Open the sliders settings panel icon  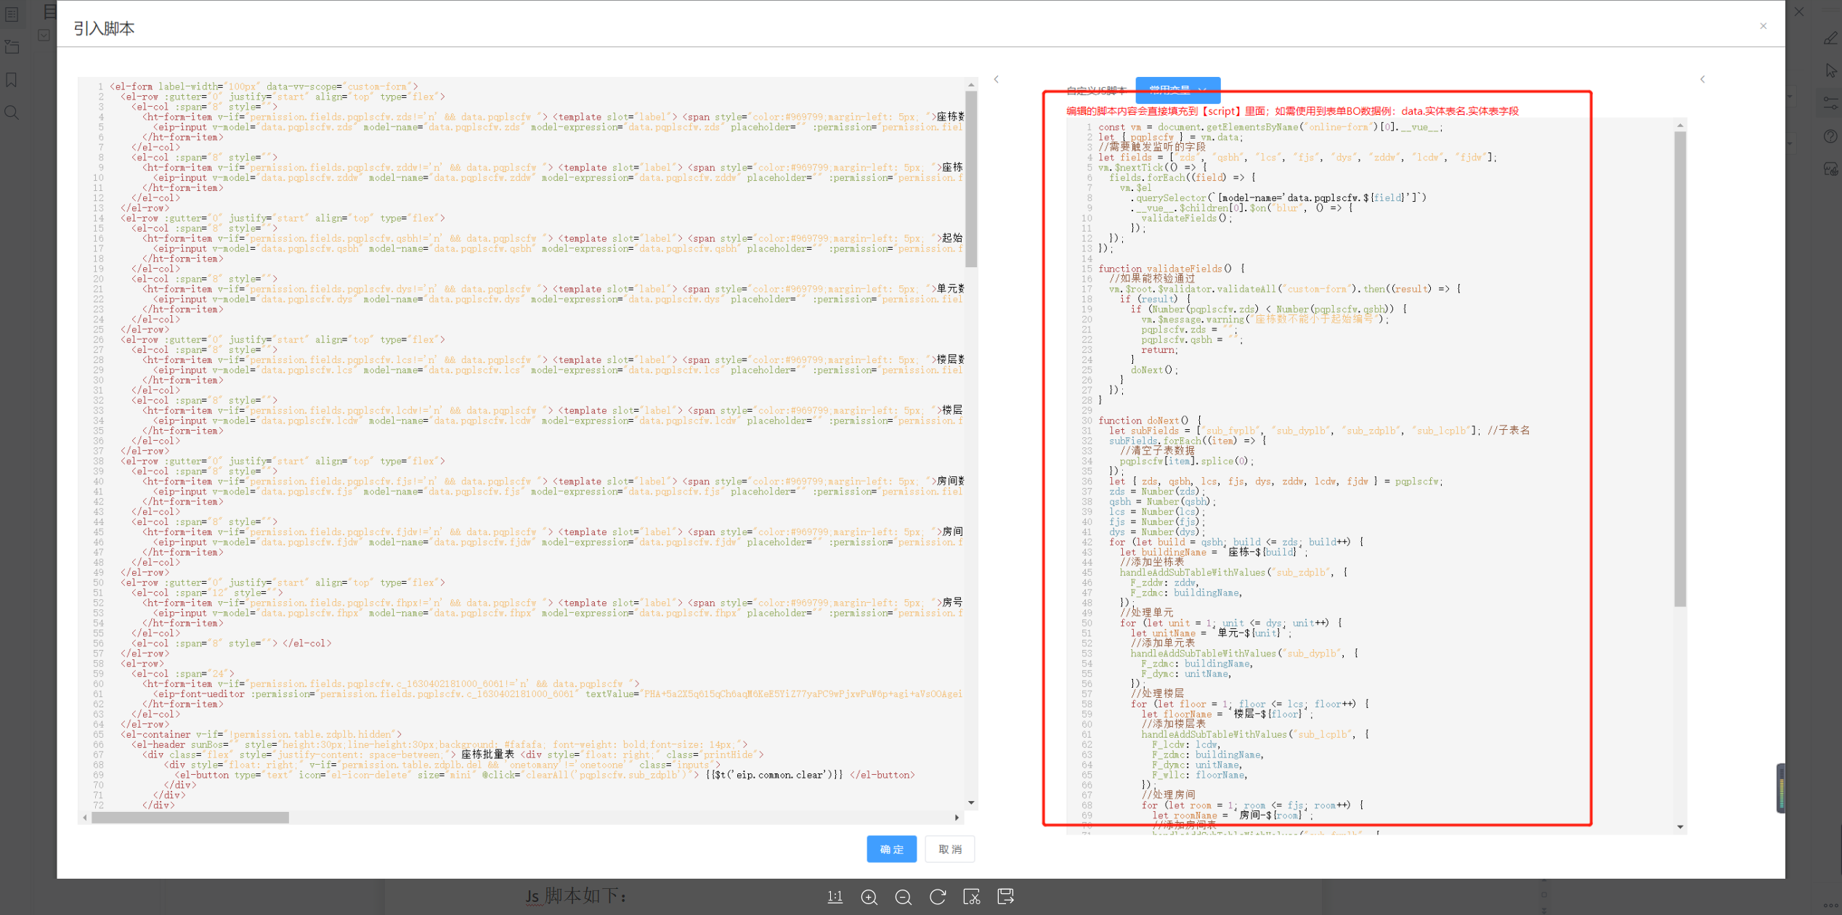pos(1830,104)
